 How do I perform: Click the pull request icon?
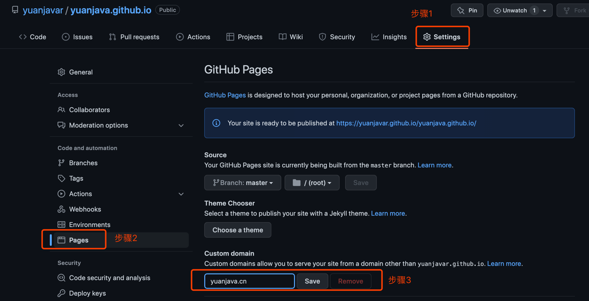pos(112,37)
